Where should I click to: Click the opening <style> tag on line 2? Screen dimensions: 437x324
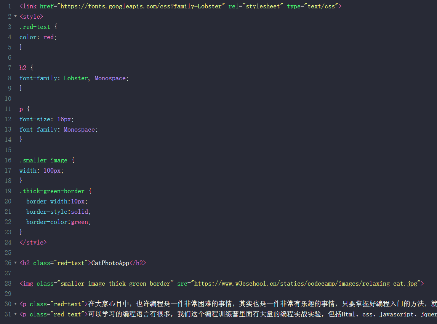[31, 16]
